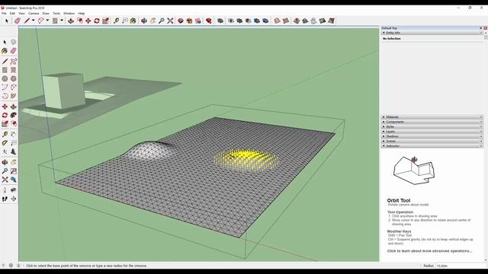Select Pan tool in left tool set
This screenshot has height=274, width=488.
click(x=14, y=162)
